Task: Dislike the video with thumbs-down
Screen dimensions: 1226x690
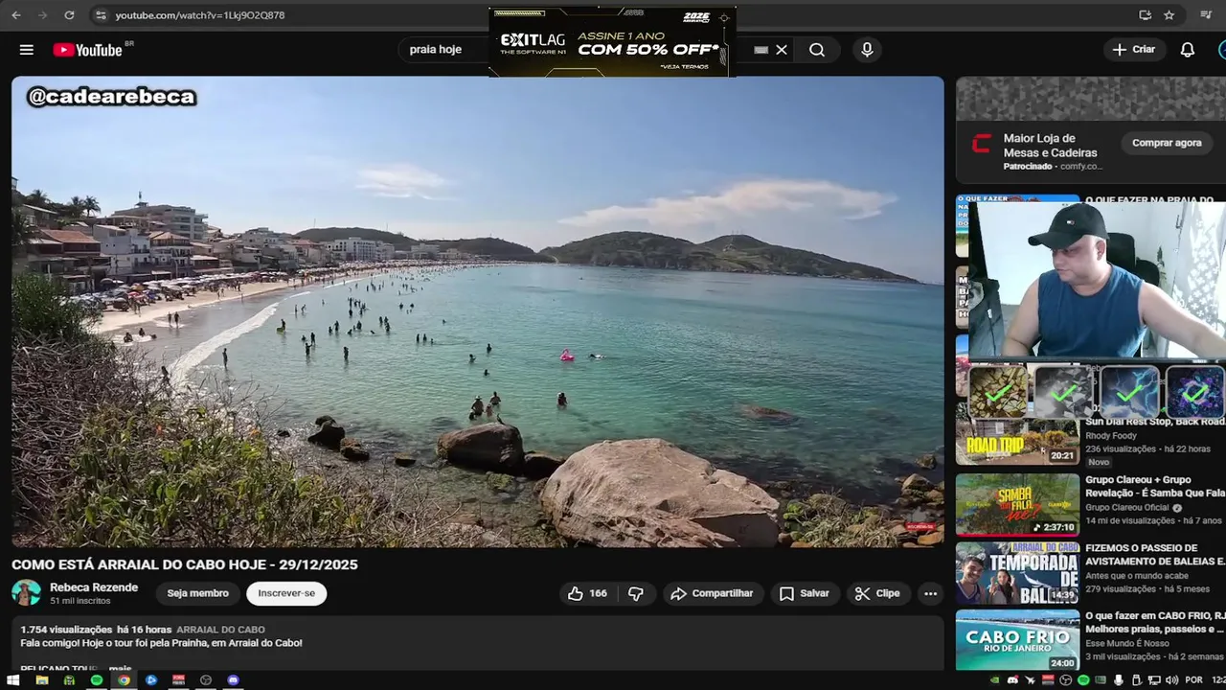Action: (x=636, y=593)
